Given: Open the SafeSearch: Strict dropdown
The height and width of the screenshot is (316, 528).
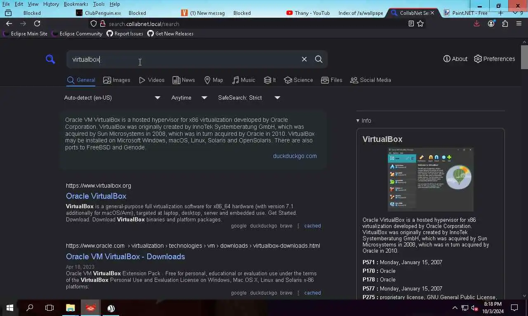Looking at the screenshot, I should (x=249, y=98).
